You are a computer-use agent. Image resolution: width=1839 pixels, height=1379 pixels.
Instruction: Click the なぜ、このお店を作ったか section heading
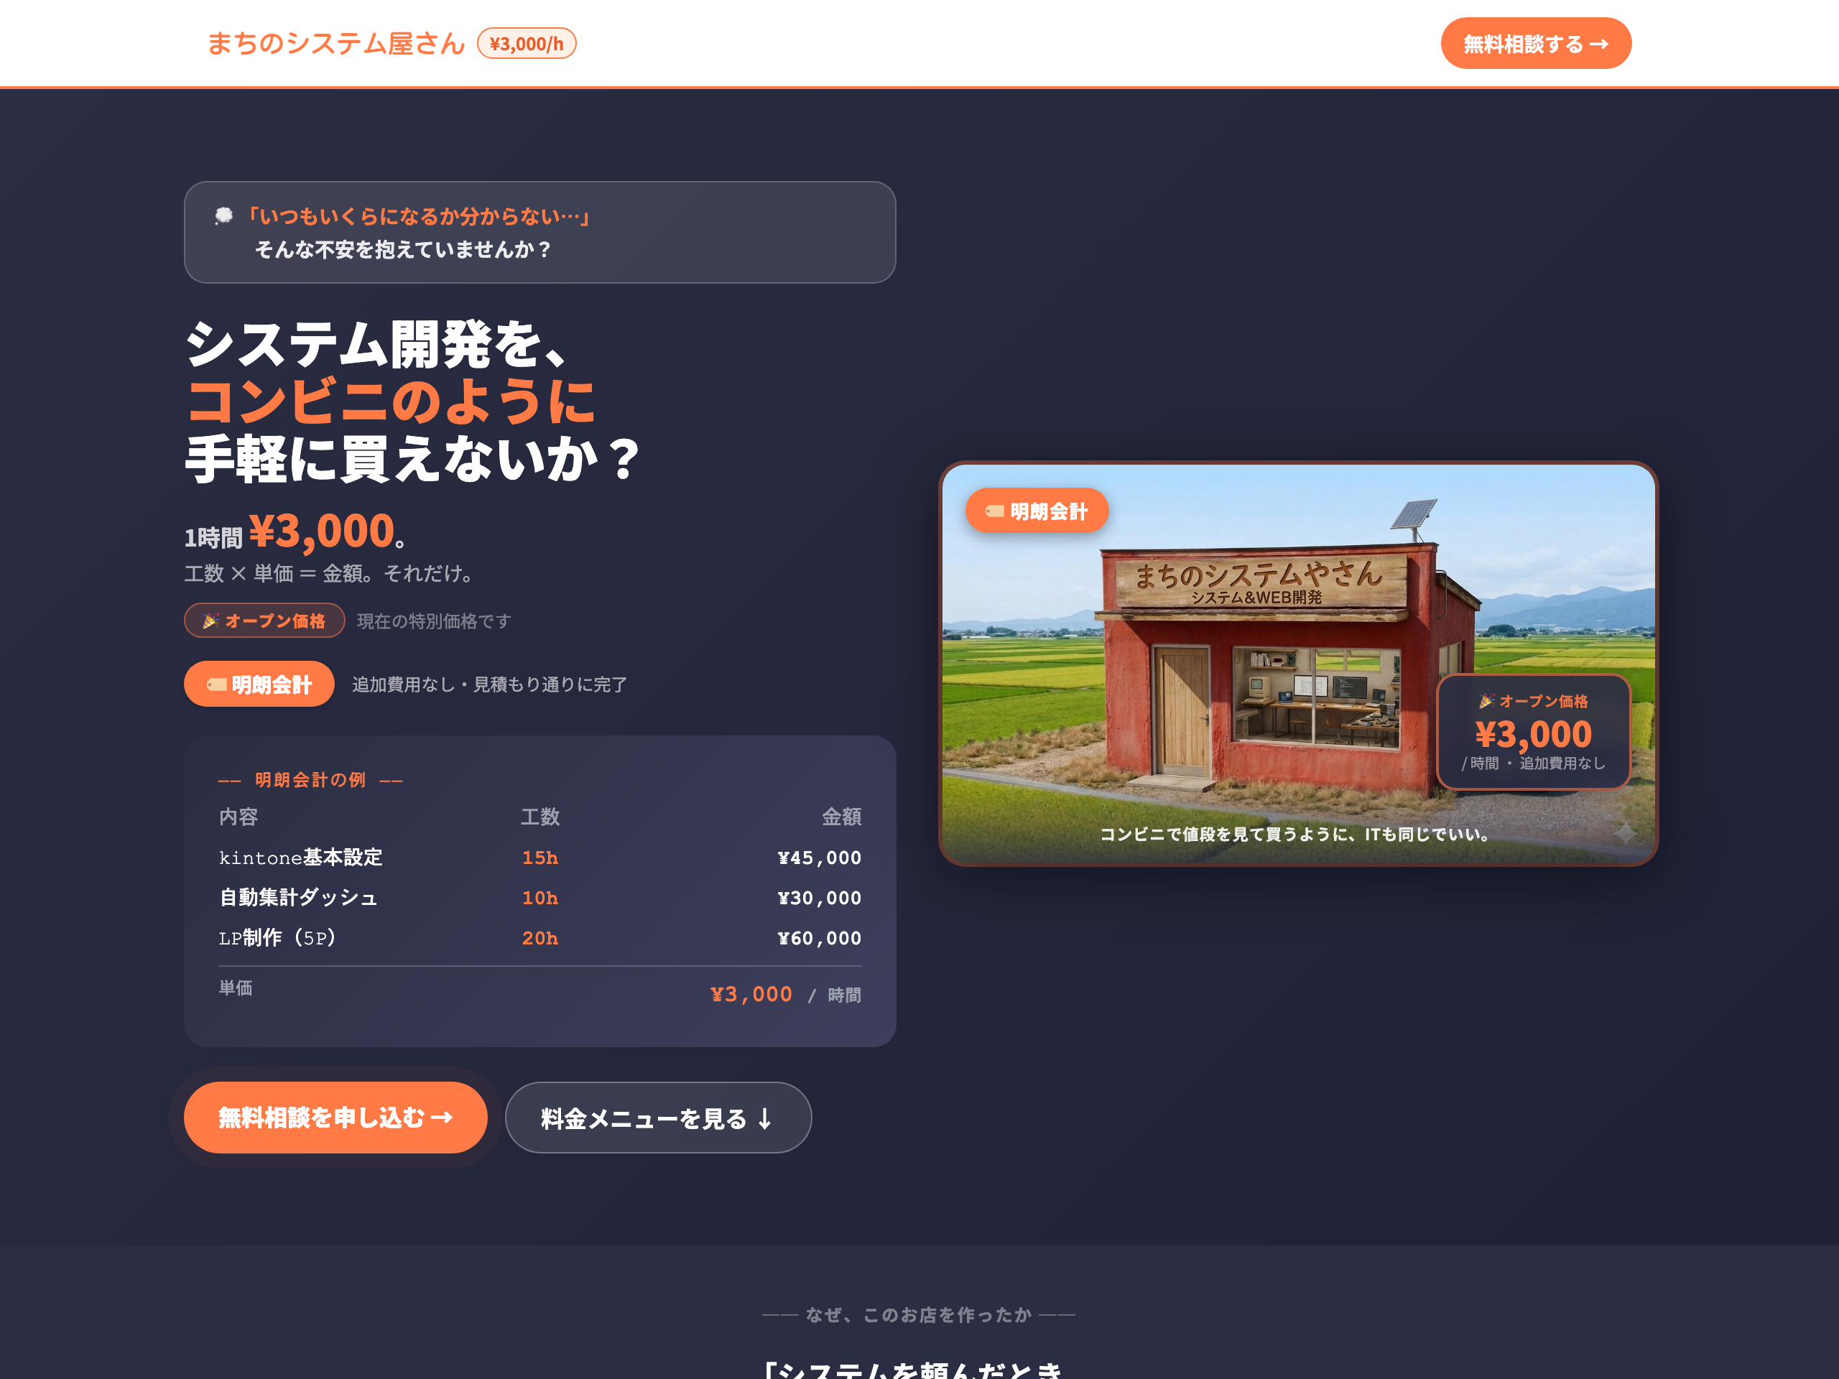(x=919, y=1314)
